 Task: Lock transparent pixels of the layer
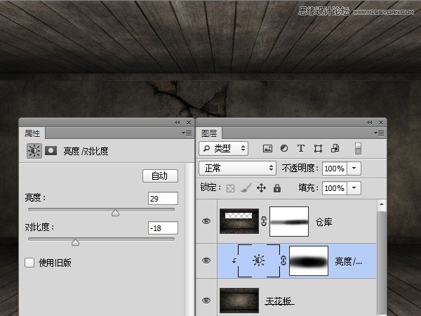pos(230,188)
